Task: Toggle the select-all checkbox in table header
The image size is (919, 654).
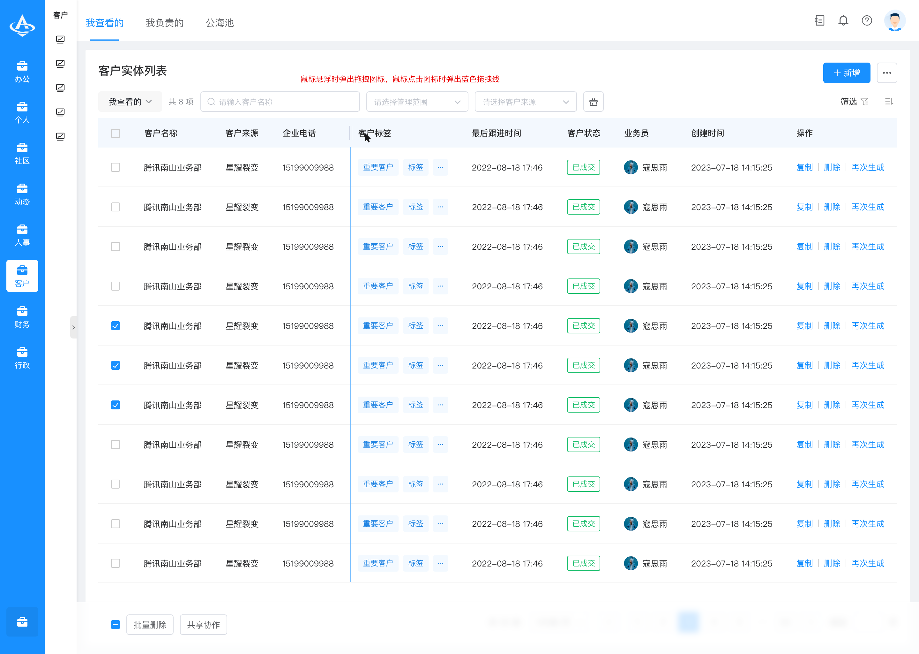Action: coord(116,133)
